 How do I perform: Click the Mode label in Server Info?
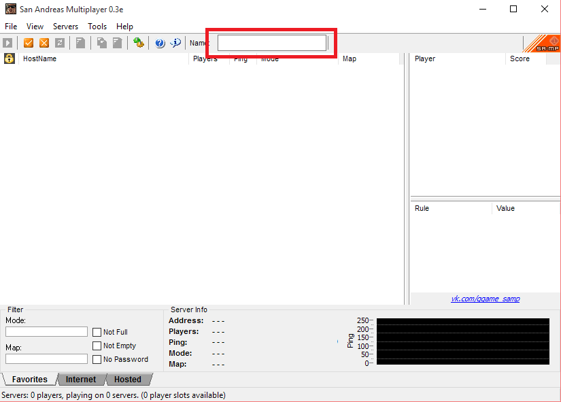pyautogui.click(x=180, y=353)
